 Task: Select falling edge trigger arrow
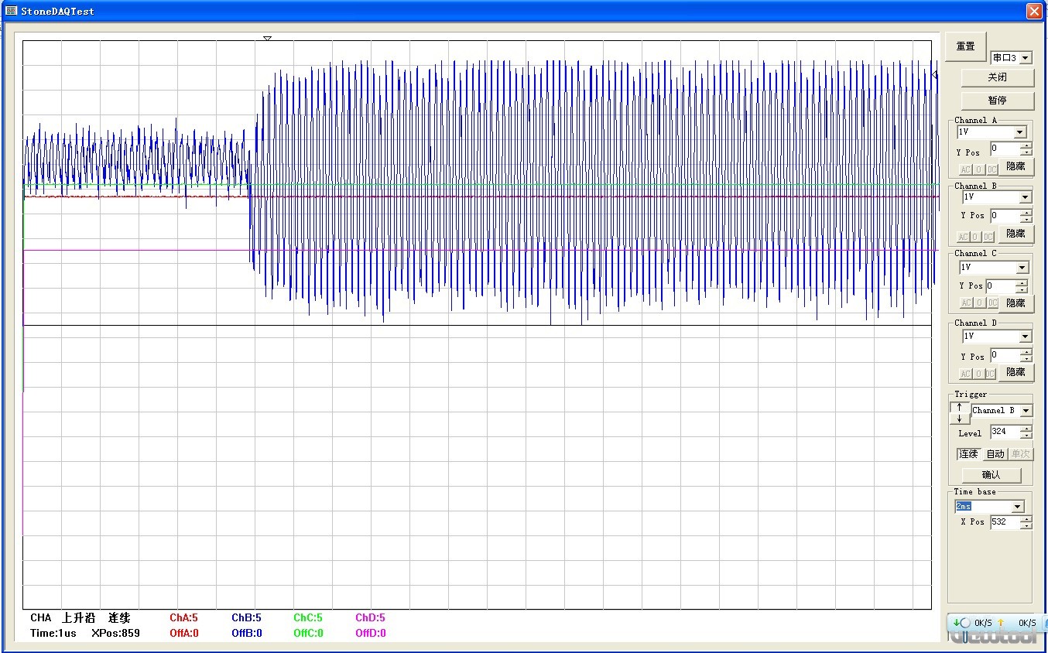(959, 419)
